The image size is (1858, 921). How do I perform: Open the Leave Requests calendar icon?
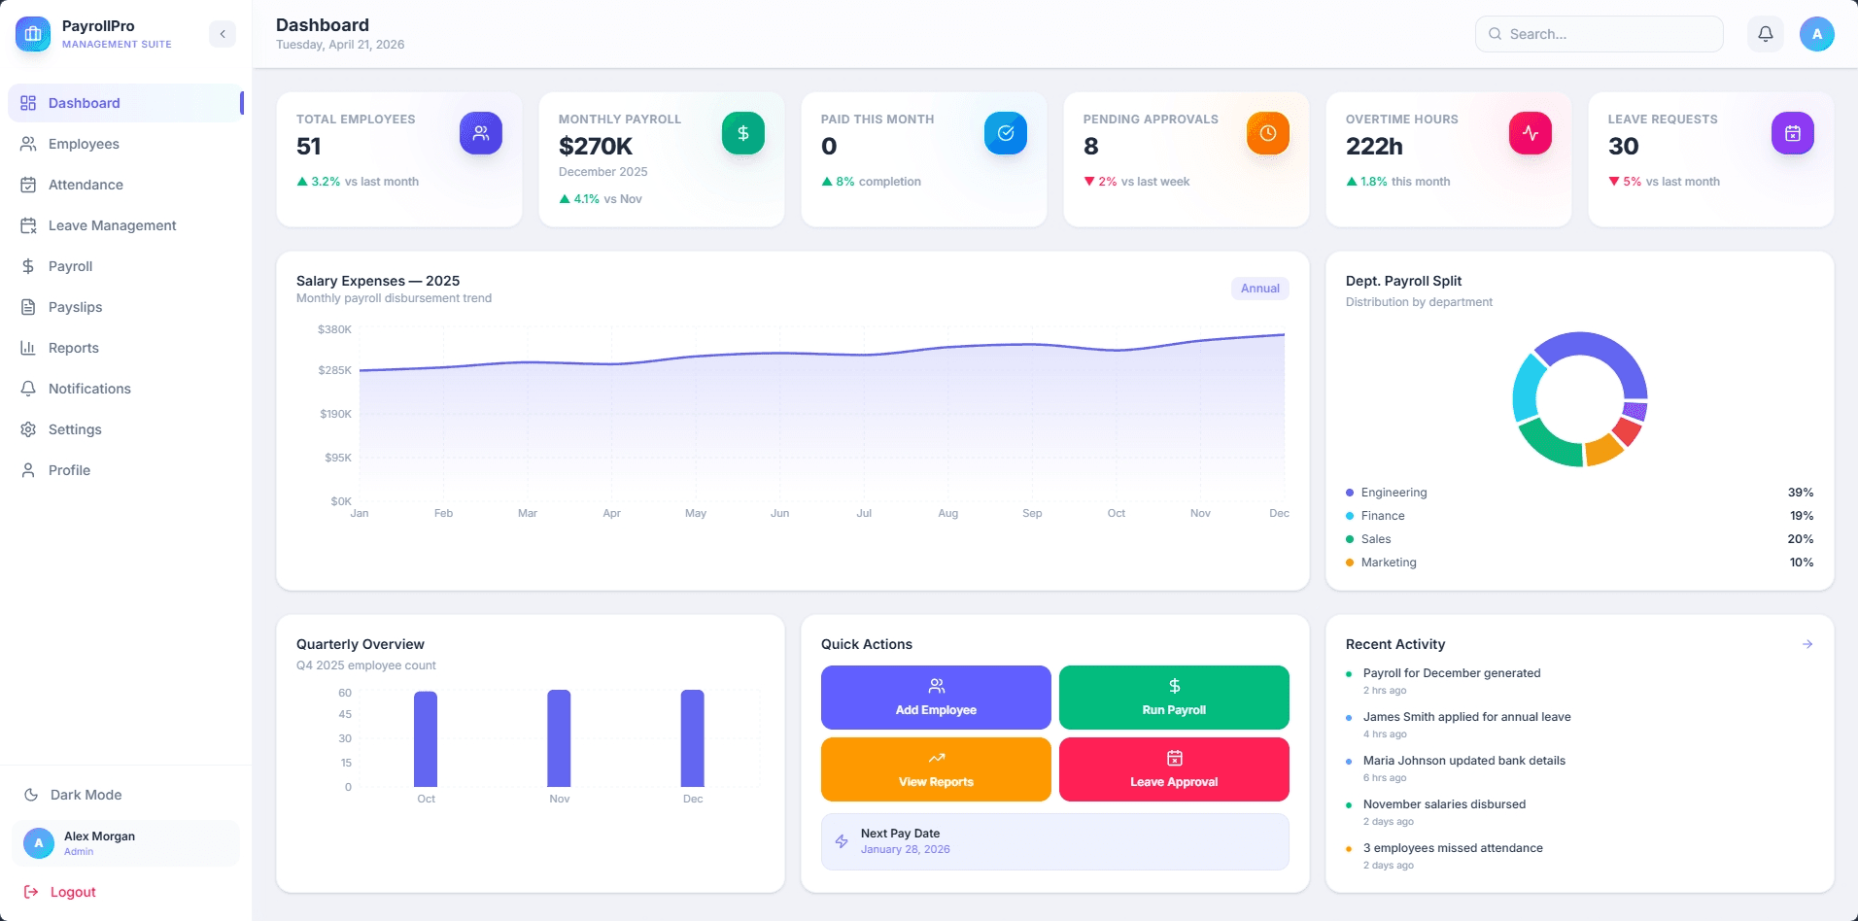tap(1793, 133)
